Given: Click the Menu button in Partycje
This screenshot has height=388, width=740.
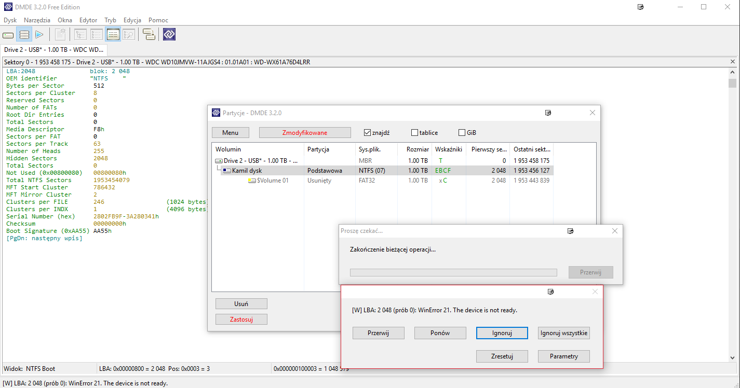Looking at the screenshot, I should coord(231,133).
